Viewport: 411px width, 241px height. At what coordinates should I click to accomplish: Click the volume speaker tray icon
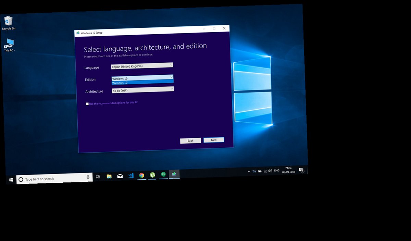pos(270,171)
